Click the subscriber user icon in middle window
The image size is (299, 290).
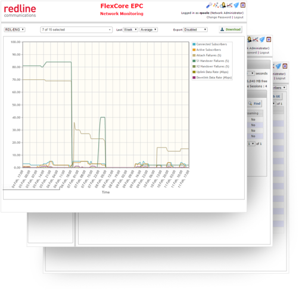pos(250,39)
